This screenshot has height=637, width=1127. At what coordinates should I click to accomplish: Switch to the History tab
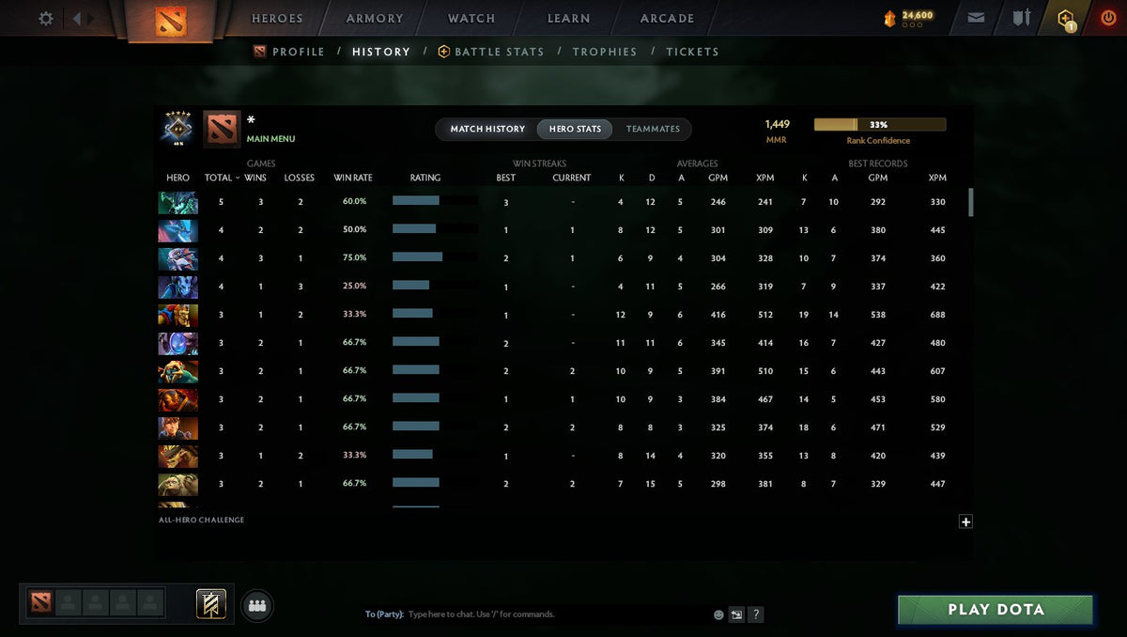[x=381, y=52]
